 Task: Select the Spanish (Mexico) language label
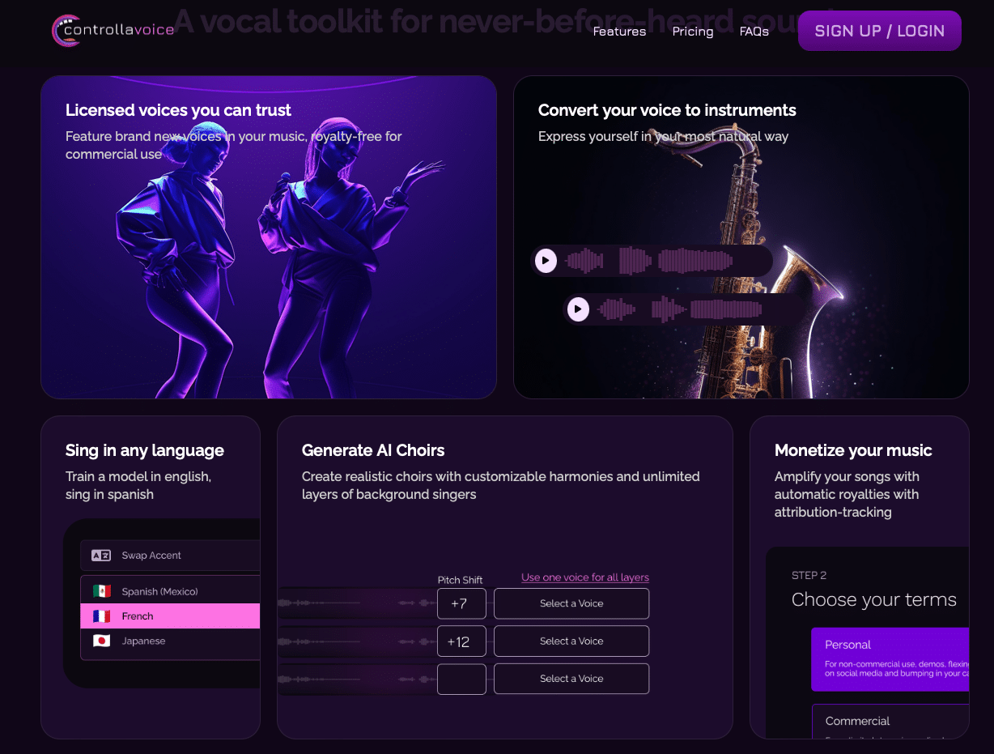[160, 591]
